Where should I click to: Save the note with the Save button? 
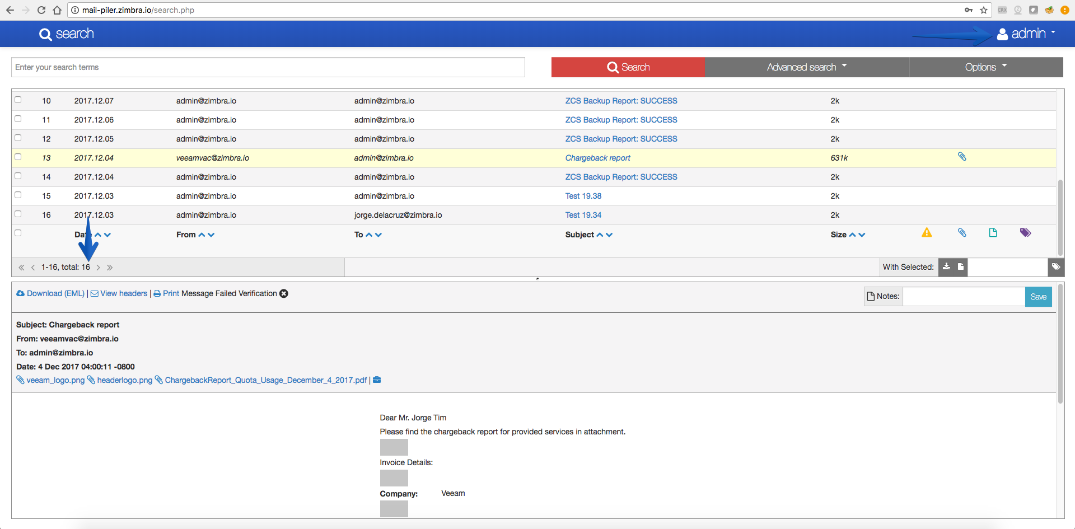click(x=1038, y=297)
